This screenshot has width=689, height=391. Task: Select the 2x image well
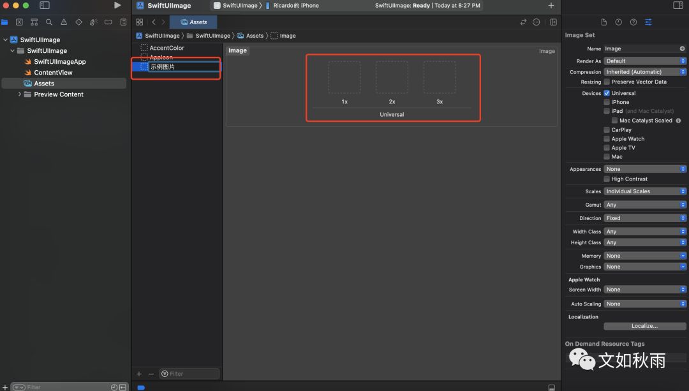point(392,78)
